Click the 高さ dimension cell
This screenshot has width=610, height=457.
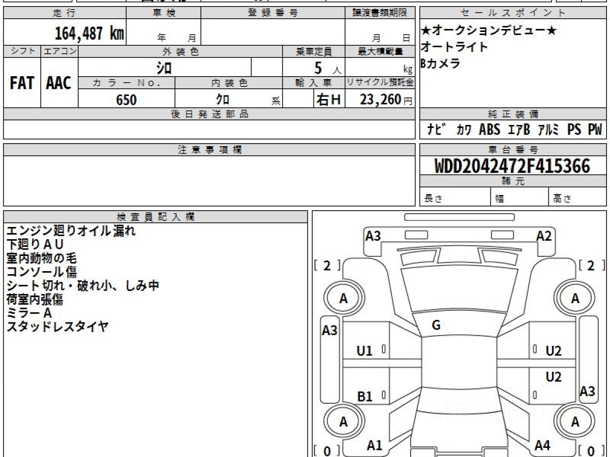pos(577,197)
